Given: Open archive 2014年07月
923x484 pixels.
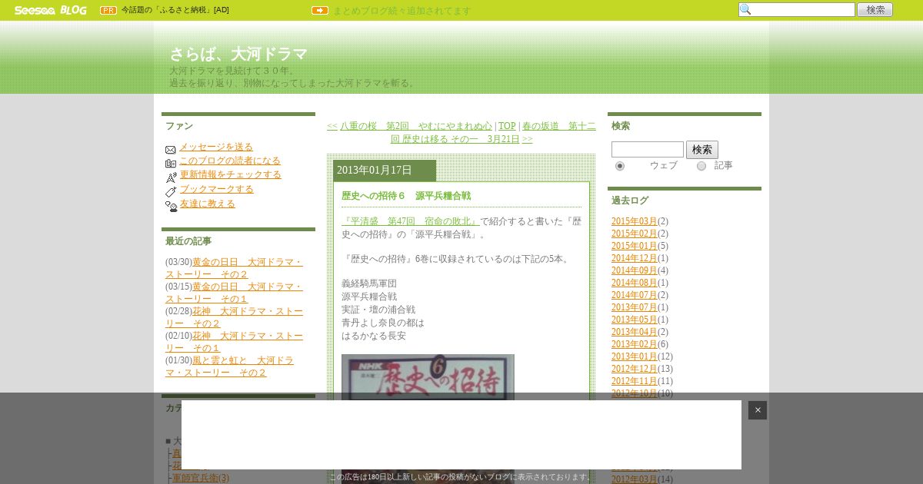Looking at the screenshot, I should tap(635, 295).
